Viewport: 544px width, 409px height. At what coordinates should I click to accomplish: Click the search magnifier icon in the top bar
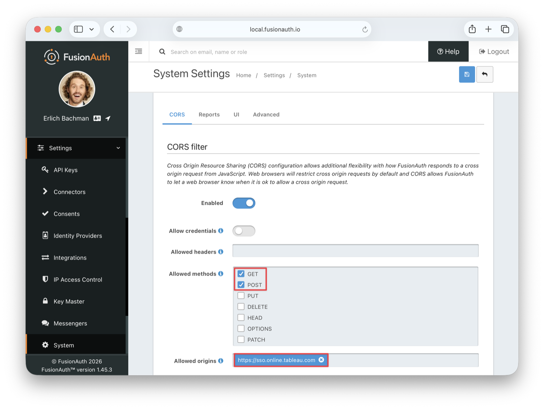click(x=162, y=51)
